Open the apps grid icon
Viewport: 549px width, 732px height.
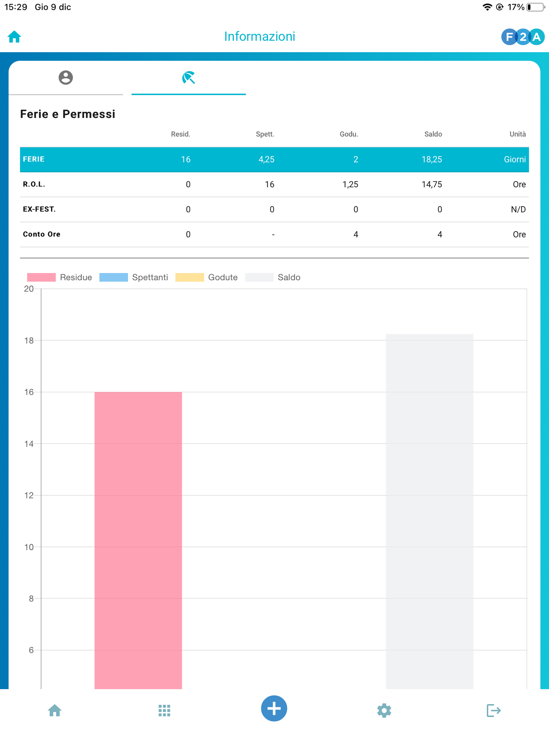164,710
